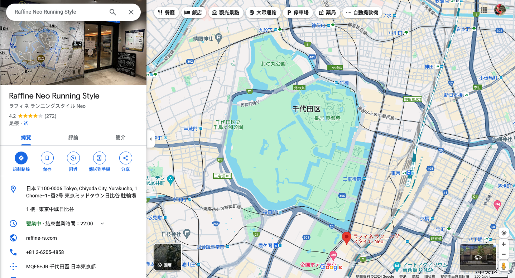This screenshot has height=278, width=515.
Task: Click the phone number +81 3-6205-4858
Action: click(x=45, y=252)
